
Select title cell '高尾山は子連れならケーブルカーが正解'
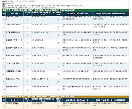pos(110,59)
